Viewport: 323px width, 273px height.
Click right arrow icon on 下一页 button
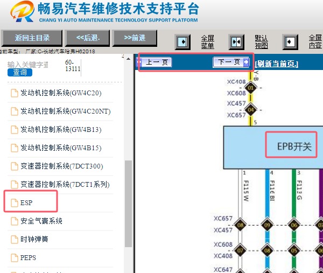coord(246,62)
